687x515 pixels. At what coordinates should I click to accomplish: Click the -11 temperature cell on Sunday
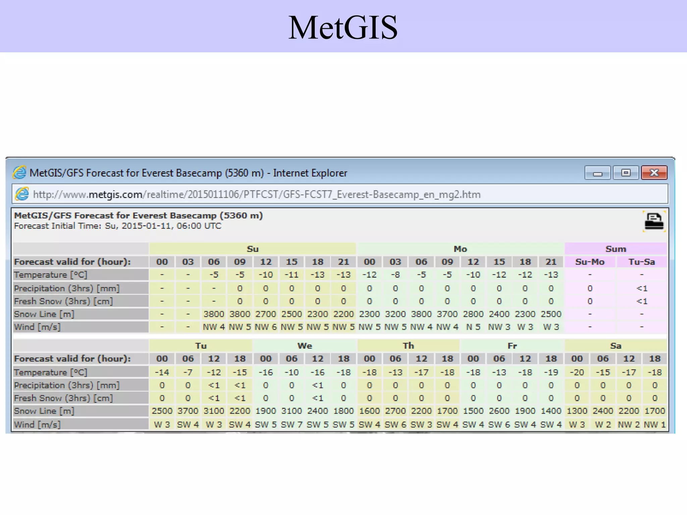click(292, 275)
